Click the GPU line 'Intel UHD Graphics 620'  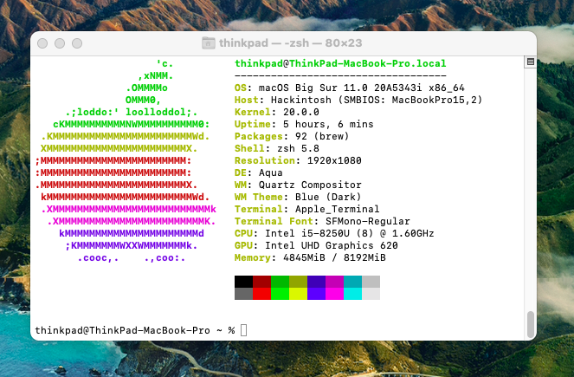pyautogui.click(x=332, y=245)
